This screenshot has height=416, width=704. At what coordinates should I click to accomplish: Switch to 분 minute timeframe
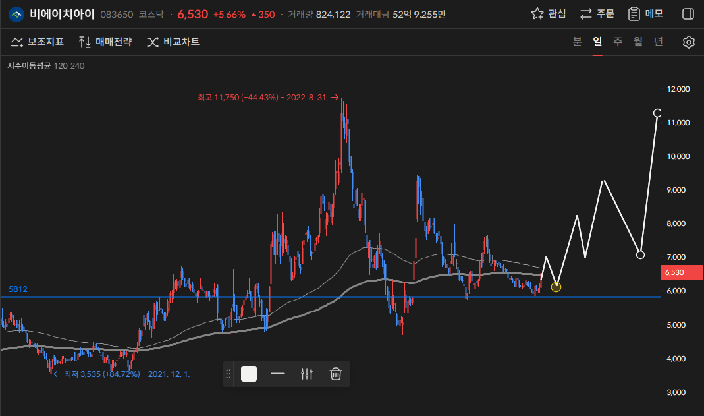click(577, 42)
